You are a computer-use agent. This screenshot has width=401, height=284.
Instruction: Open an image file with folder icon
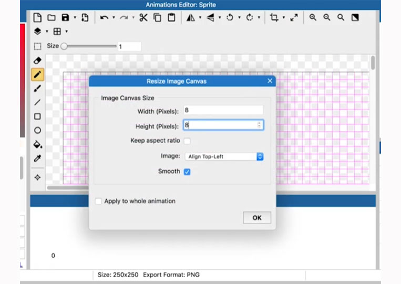point(52,18)
